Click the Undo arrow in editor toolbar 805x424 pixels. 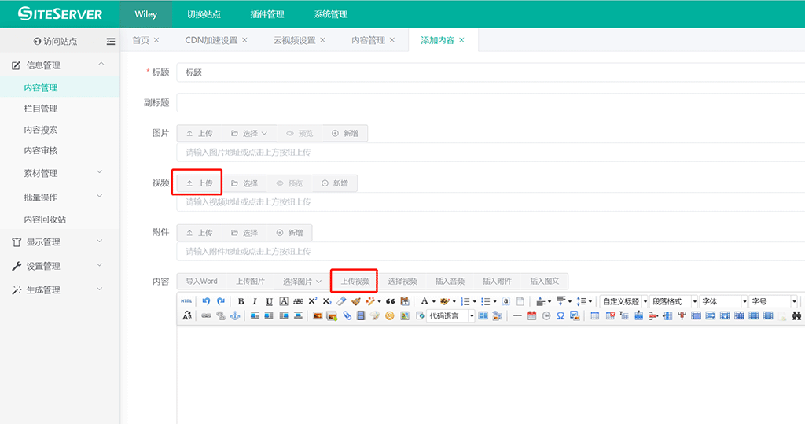tap(207, 301)
